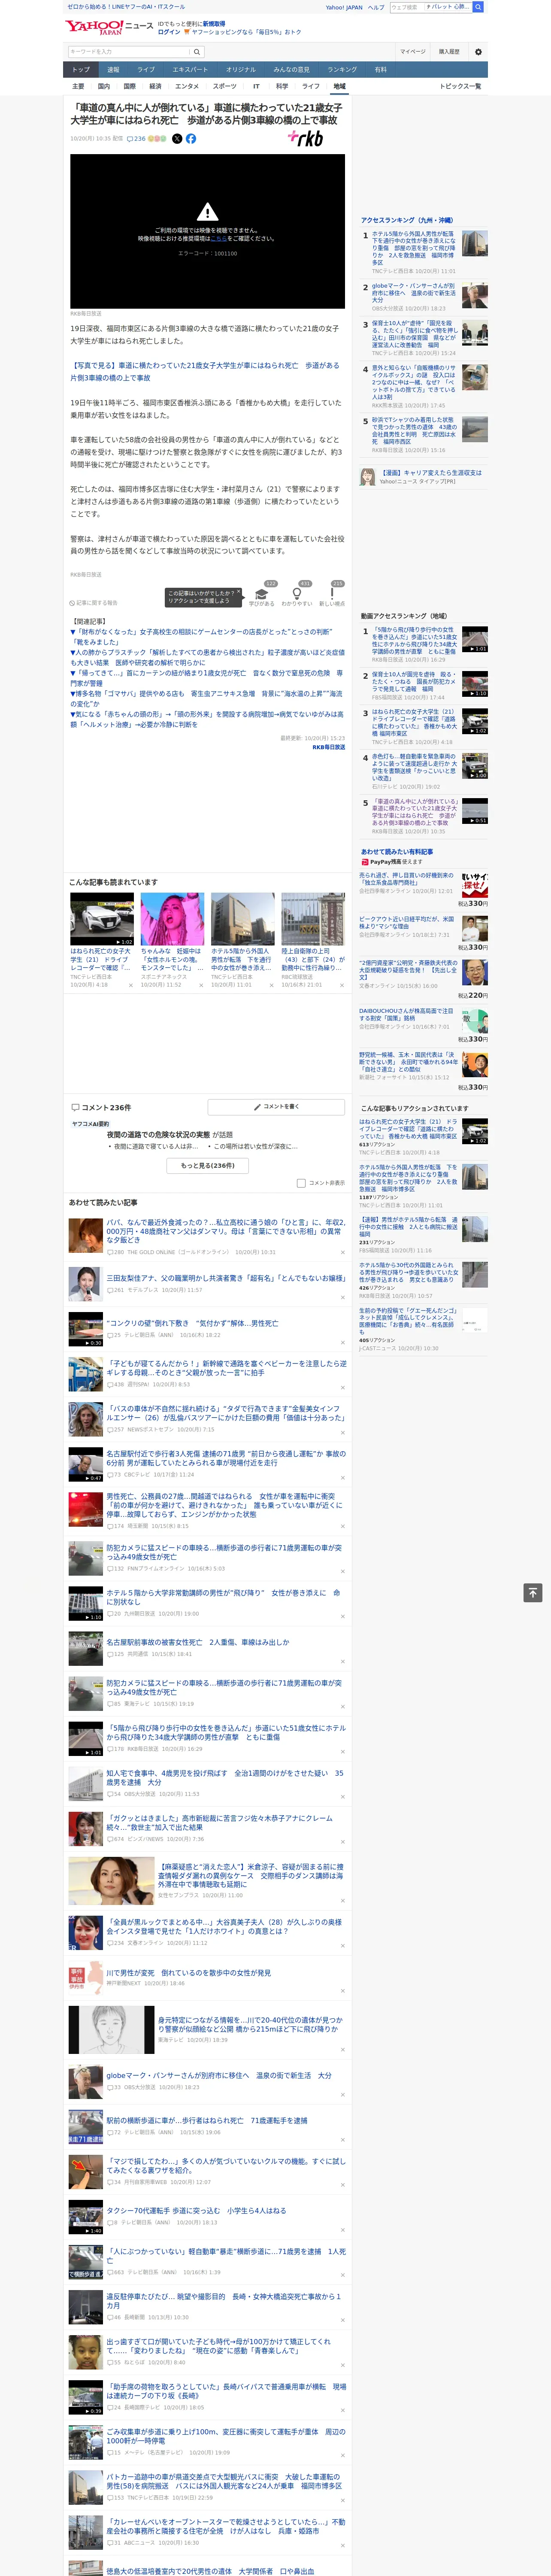
Task: Open paid article ピークアウト近い日経平均だが
Action: coord(407,922)
